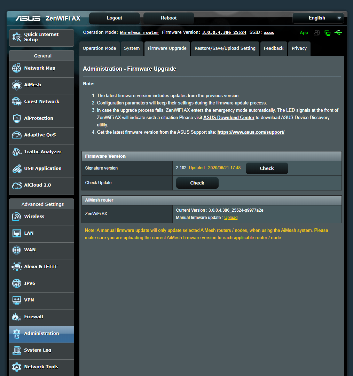Click the Quick Internet Setup icon
This screenshot has width=353, height=376.
pyautogui.click(x=17, y=37)
